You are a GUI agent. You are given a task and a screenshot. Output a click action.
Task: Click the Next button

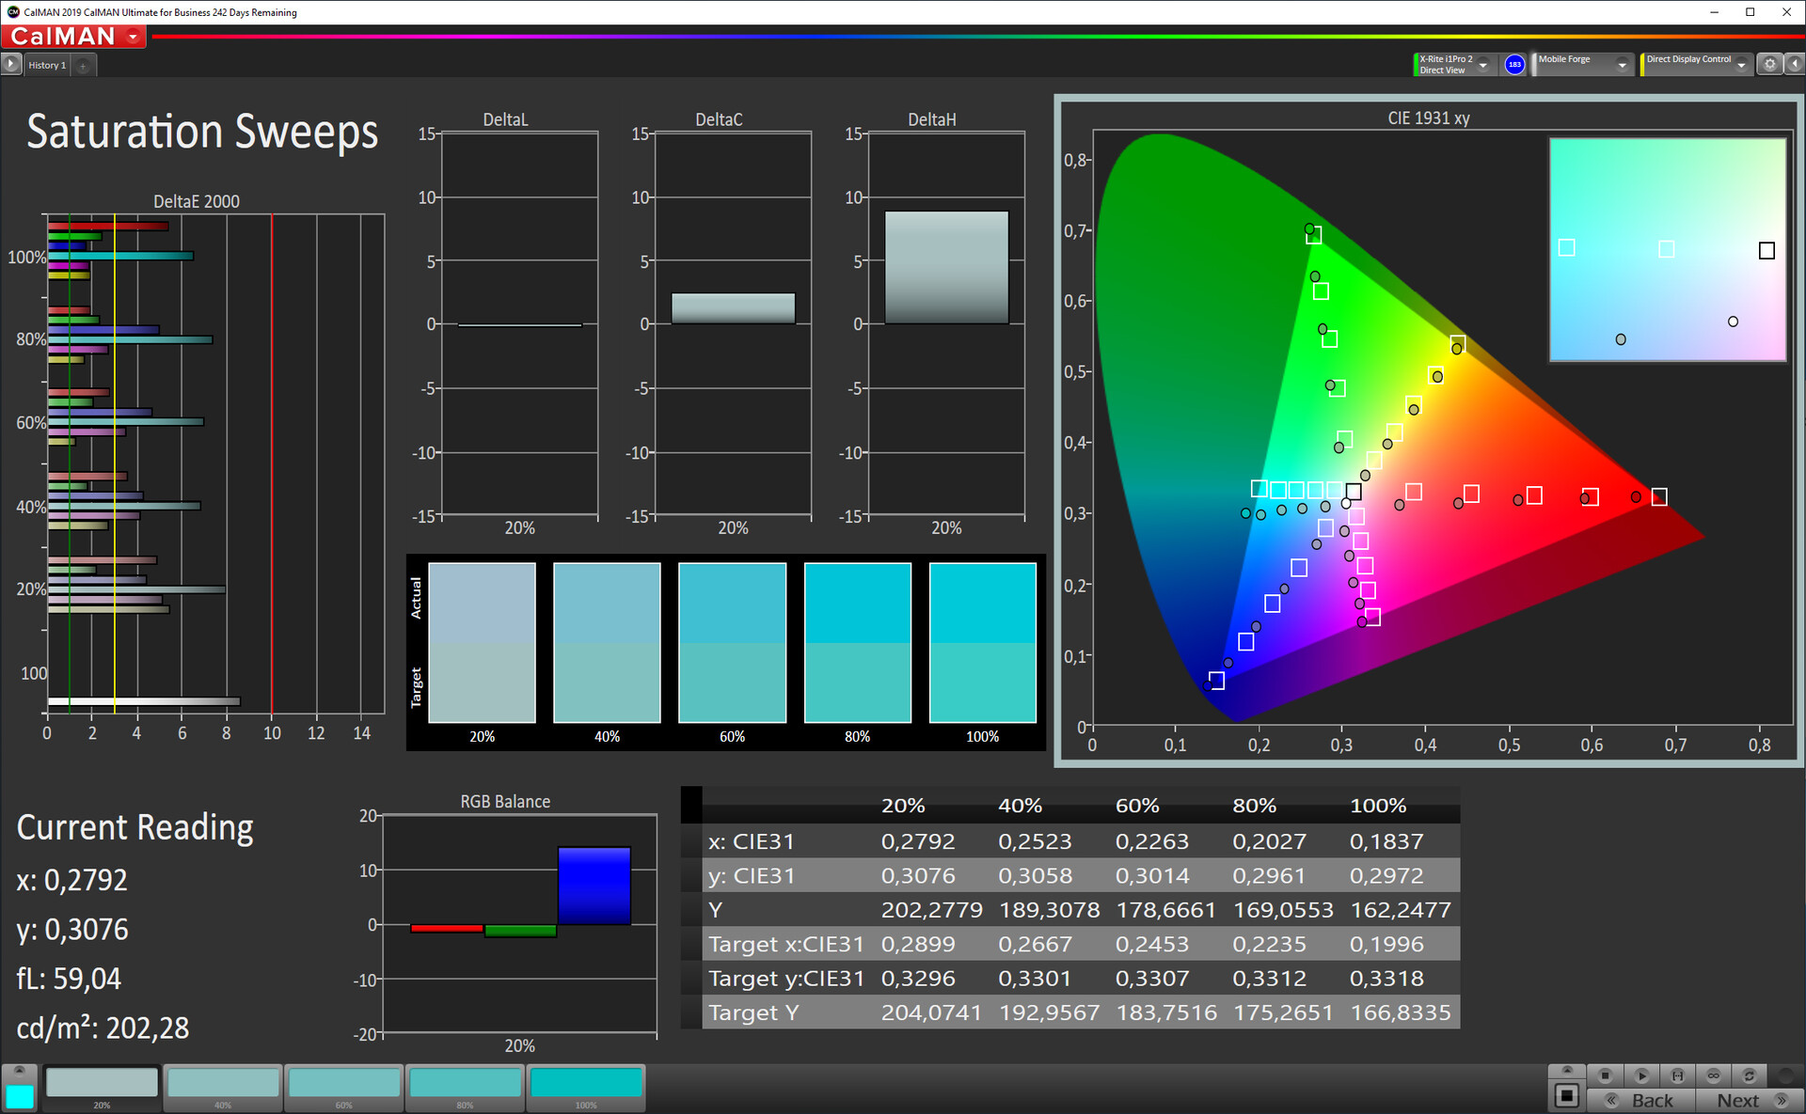(1749, 1100)
